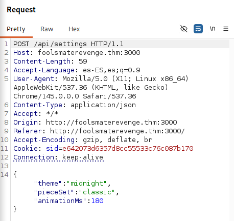Screen dimensions: 234x221
Task: Click line number 14 in gutter
Action: [5, 174]
